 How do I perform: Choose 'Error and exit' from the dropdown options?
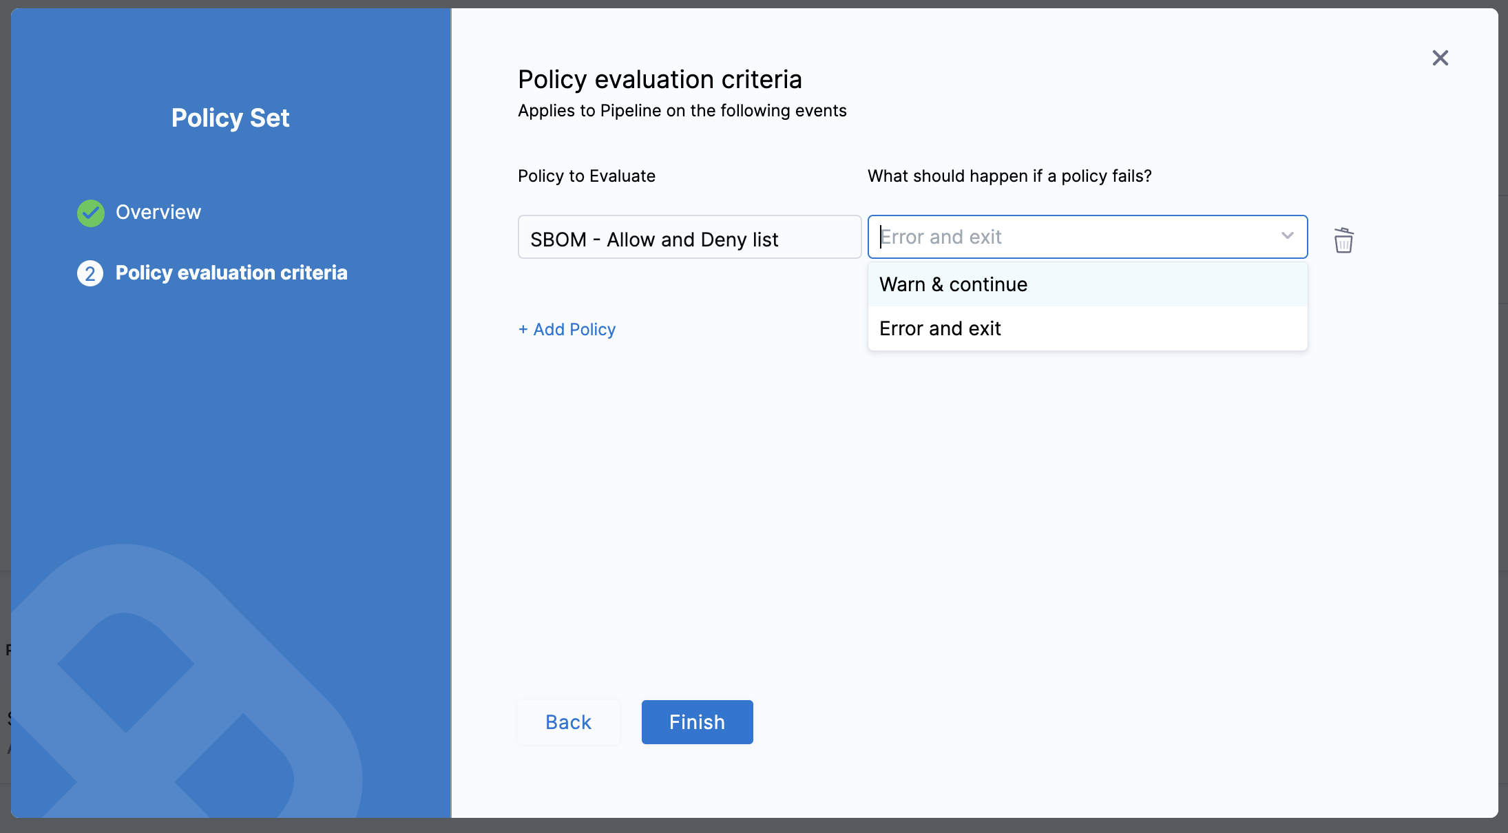(x=939, y=328)
